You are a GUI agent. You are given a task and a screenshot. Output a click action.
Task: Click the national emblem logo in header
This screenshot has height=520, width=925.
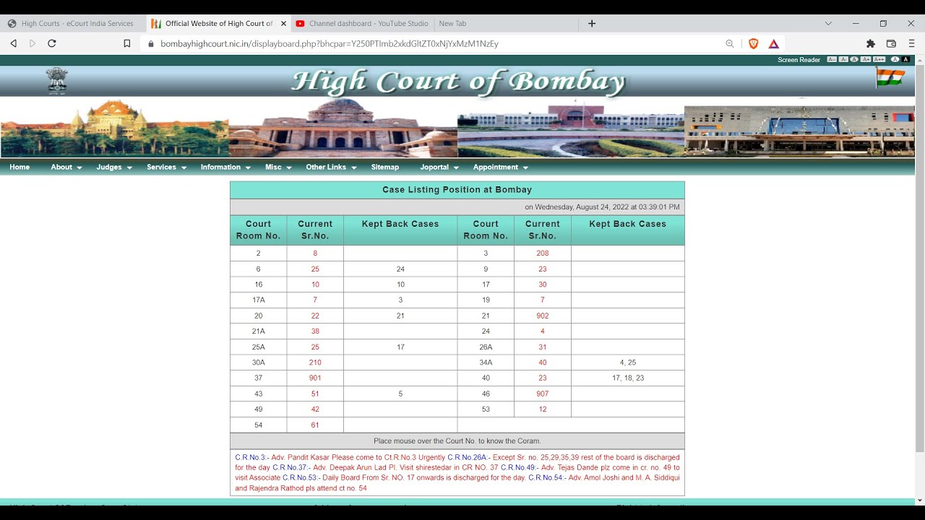(56, 80)
